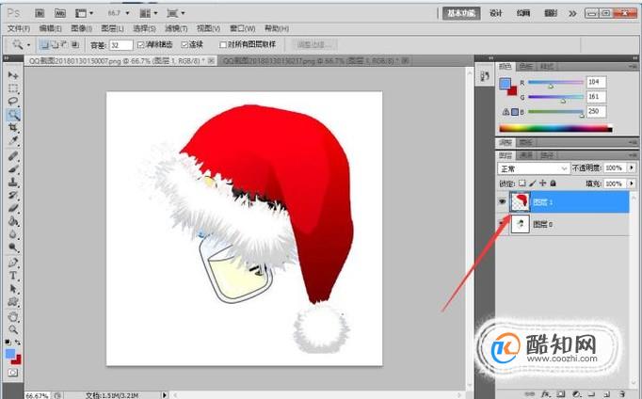Hide layer 图层 1 via eye icon
The width and height of the screenshot is (642, 399).
pyautogui.click(x=503, y=201)
